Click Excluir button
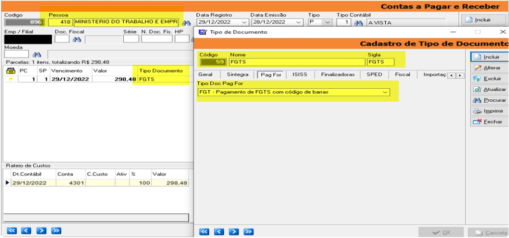509x238 pixels. [x=489, y=79]
